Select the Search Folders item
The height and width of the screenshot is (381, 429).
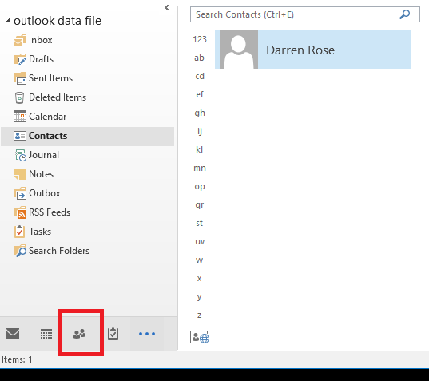tap(51, 251)
